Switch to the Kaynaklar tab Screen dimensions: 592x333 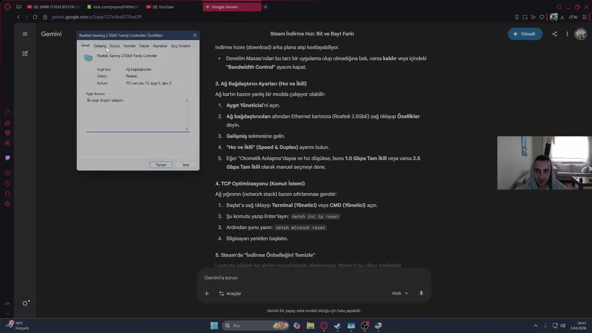[160, 46]
